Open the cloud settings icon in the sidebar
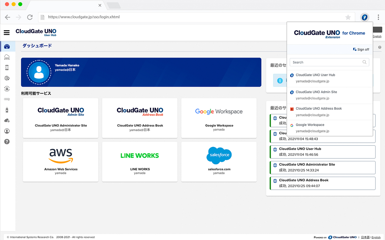Screen dimensions: 385x240 [7, 120]
